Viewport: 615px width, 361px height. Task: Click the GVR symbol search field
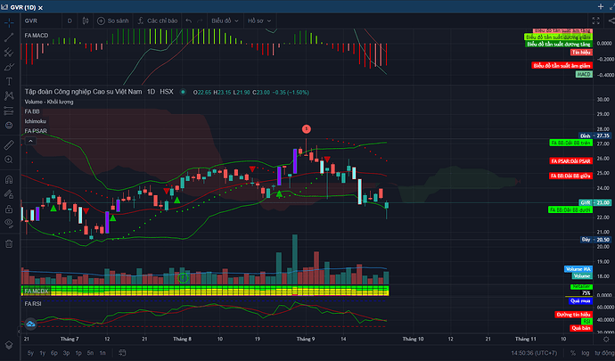40,19
